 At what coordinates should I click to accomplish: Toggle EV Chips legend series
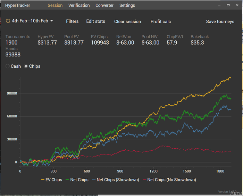51,180
